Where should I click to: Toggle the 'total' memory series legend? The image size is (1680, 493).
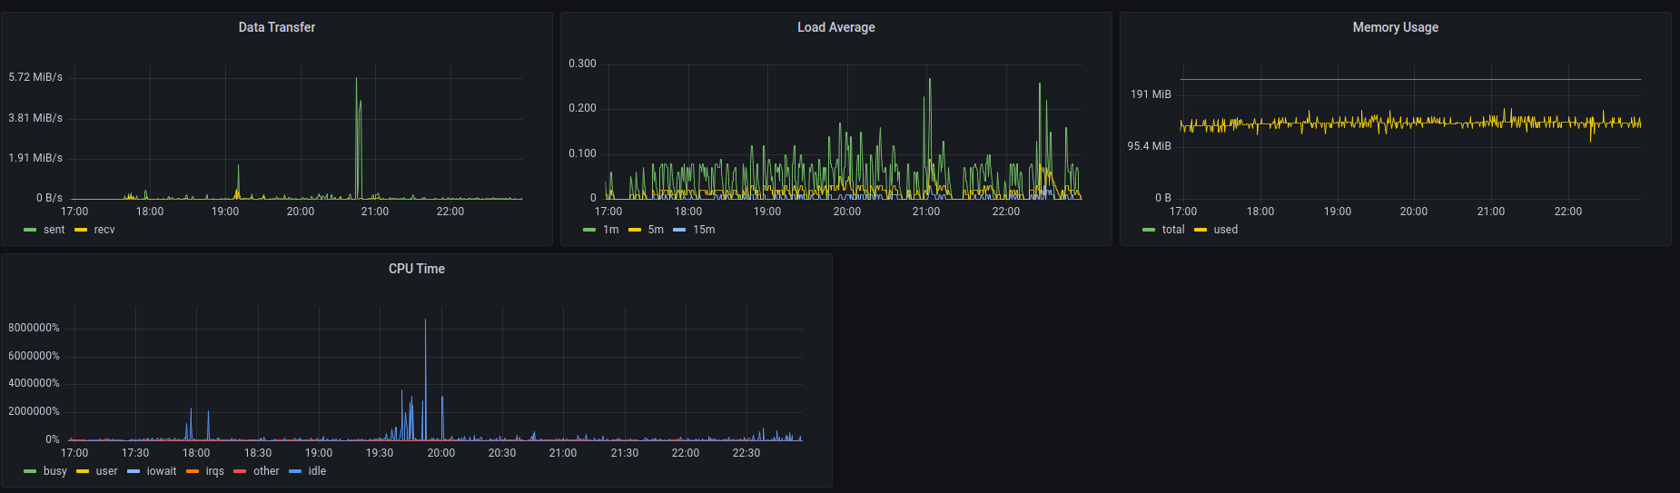(1173, 230)
